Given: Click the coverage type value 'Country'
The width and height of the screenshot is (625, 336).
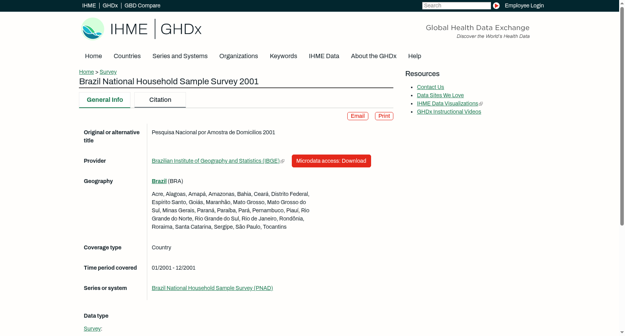Looking at the screenshot, I should (x=161, y=247).
